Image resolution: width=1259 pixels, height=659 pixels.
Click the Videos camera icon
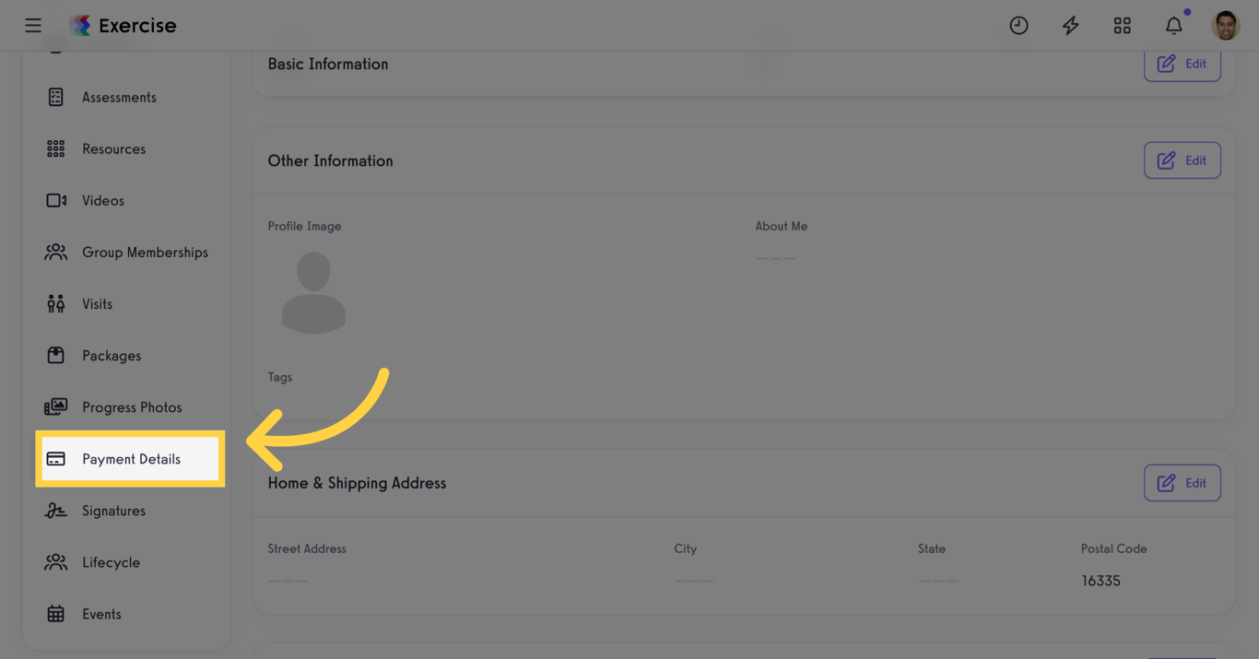pos(55,200)
